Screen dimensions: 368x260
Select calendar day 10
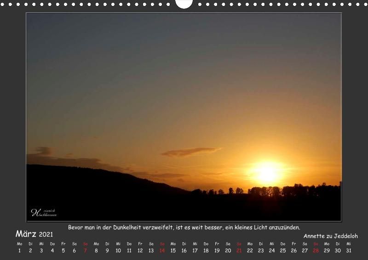pos(118,251)
